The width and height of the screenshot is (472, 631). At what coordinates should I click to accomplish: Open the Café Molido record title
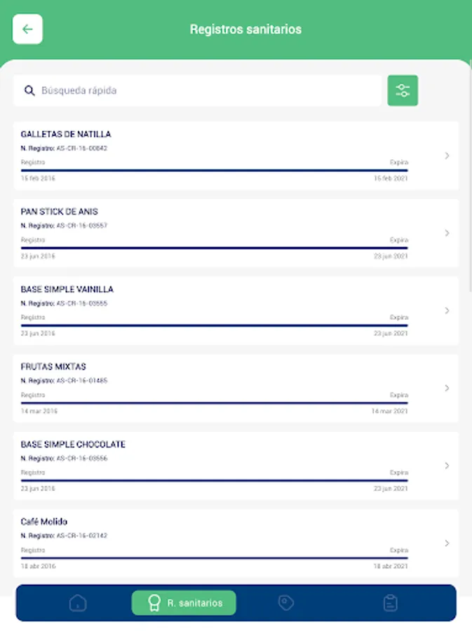click(44, 522)
